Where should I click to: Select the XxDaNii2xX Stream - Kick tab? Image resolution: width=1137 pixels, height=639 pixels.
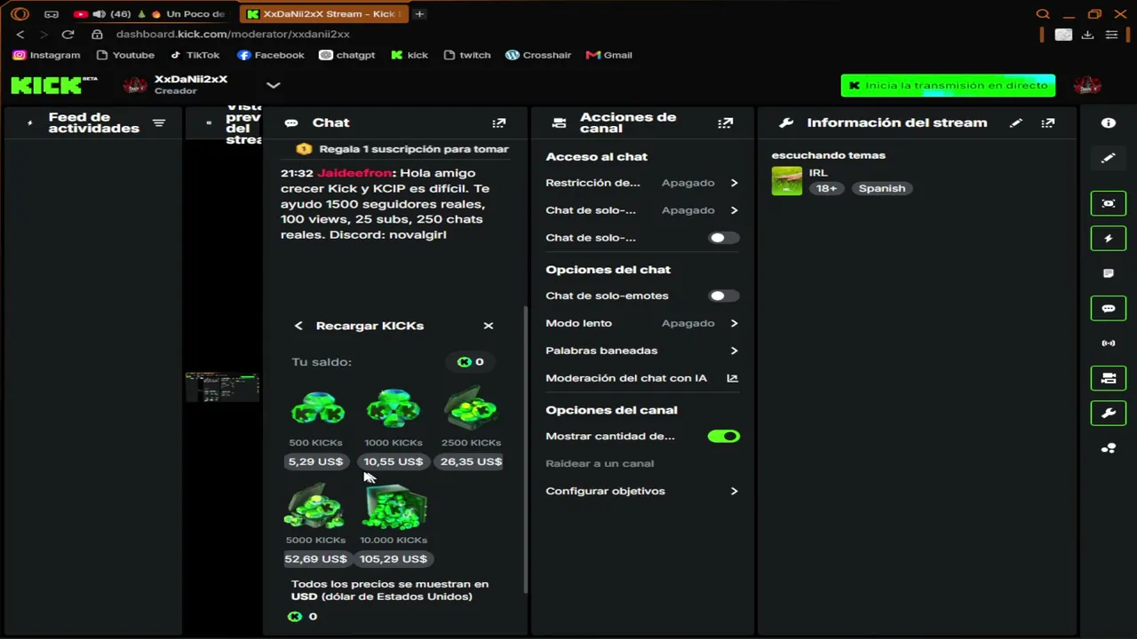pyautogui.click(x=322, y=14)
